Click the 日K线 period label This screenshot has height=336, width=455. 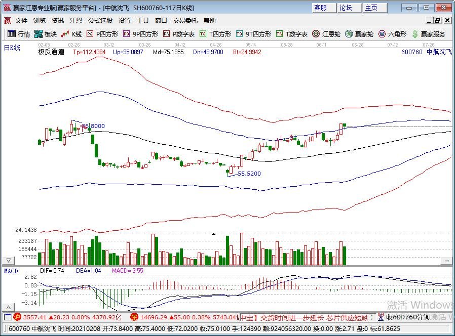12,48
